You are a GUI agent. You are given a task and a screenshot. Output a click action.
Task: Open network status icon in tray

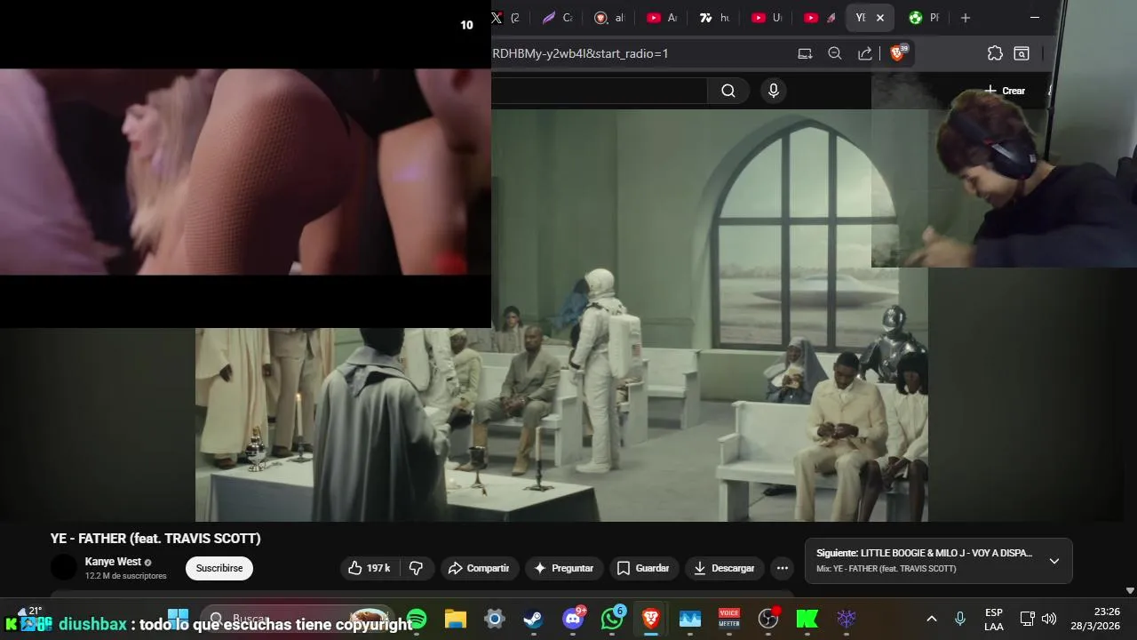[x=1027, y=619]
